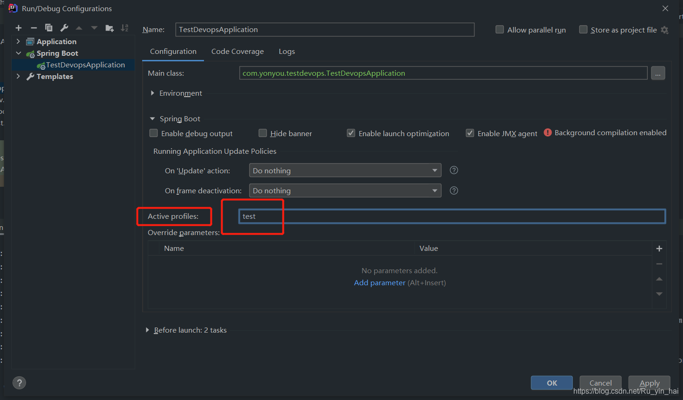Show help for On frame deactivation
683x400 pixels.
(454, 190)
